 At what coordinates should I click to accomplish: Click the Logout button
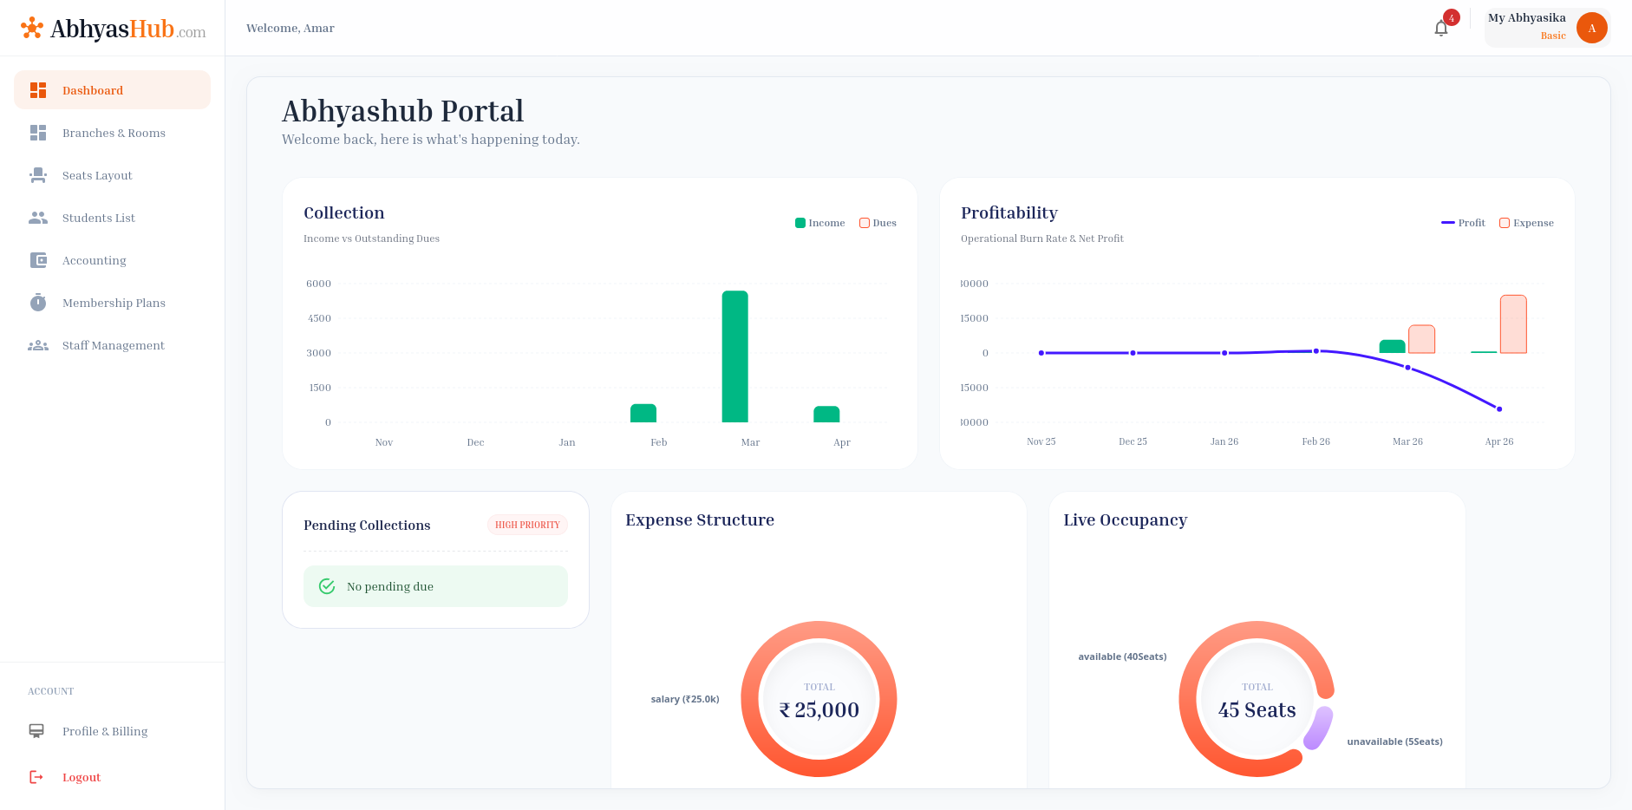(x=82, y=776)
